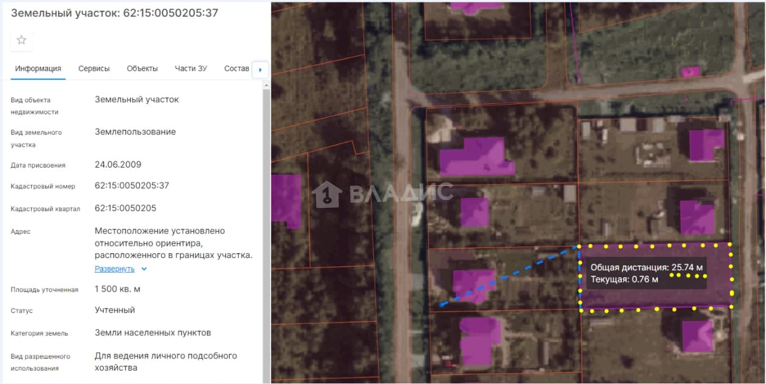Click the status value Учтенный
The height and width of the screenshot is (384, 766).
click(x=115, y=310)
